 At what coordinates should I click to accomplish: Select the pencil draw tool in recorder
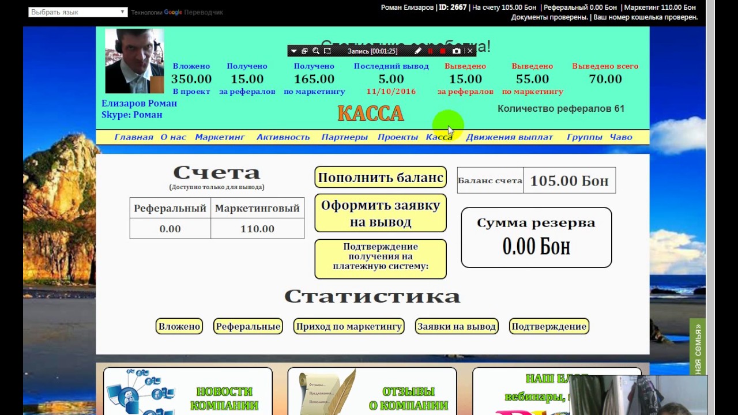click(418, 51)
